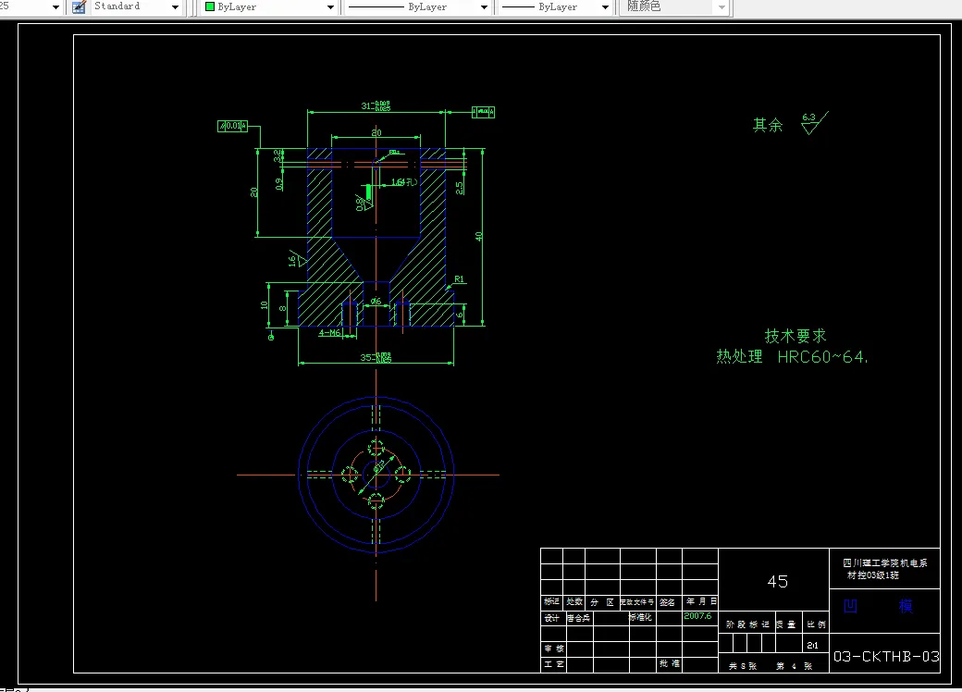Click the 审核 cell in title block
This screenshot has width=962, height=692.
554,649
